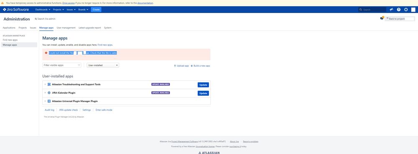Click the User-installed apps heading

click(58, 76)
